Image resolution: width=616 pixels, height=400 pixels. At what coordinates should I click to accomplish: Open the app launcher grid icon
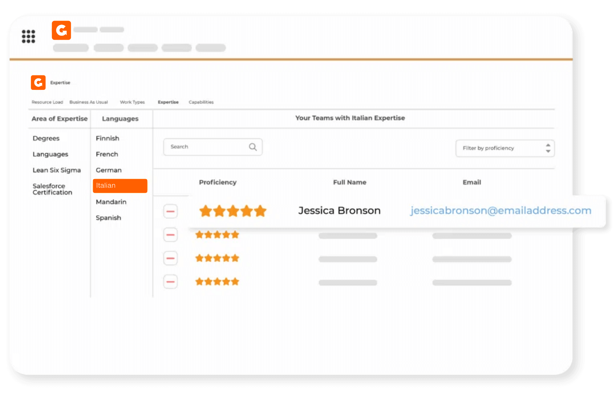[x=28, y=36]
